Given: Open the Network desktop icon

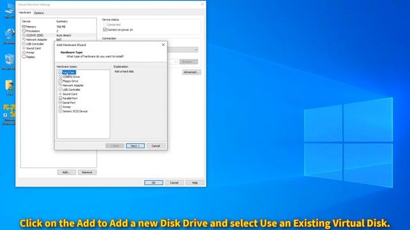Looking at the screenshot, I should pyautogui.click(x=9, y=36).
